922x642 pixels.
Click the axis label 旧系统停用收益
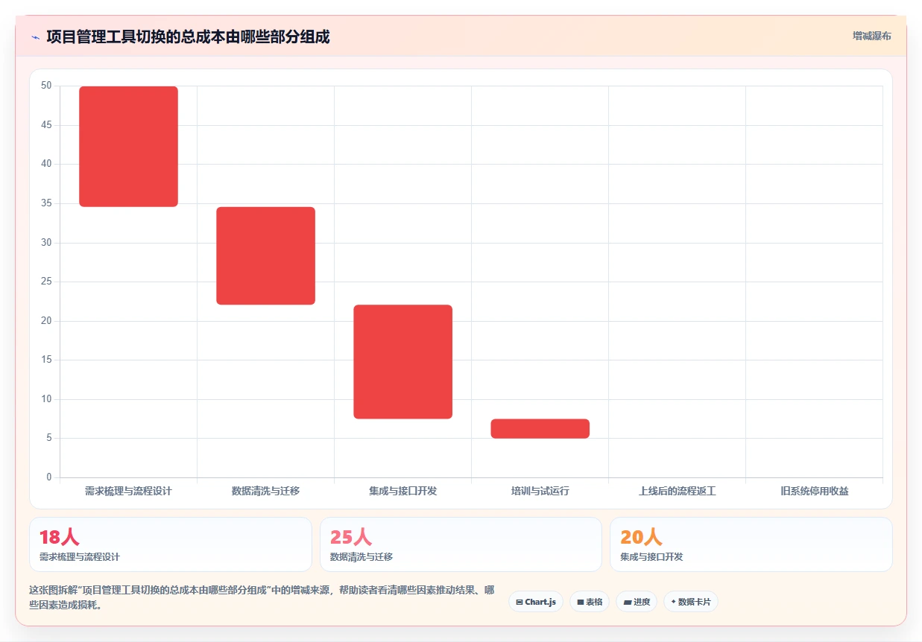[814, 492]
